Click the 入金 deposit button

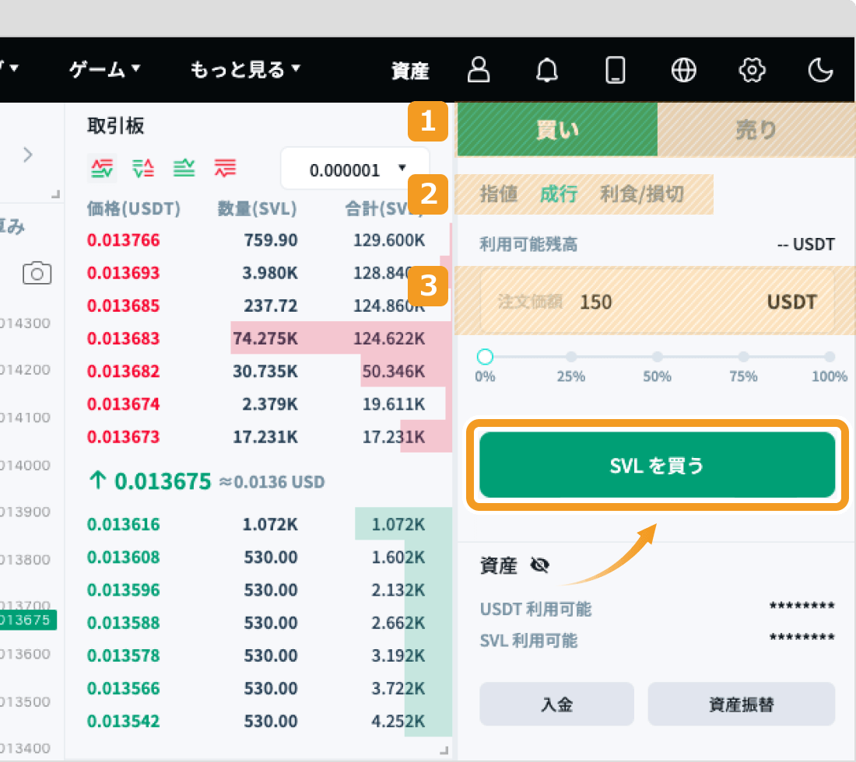click(556, 703)
